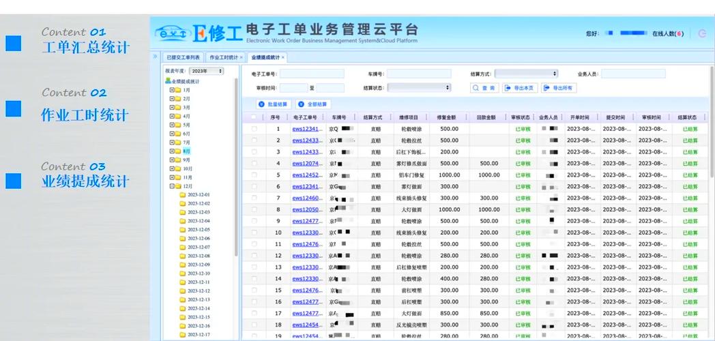The image size is (715, 341).
Task: Expand the 2月 tree node
Action: pos(172,99)
